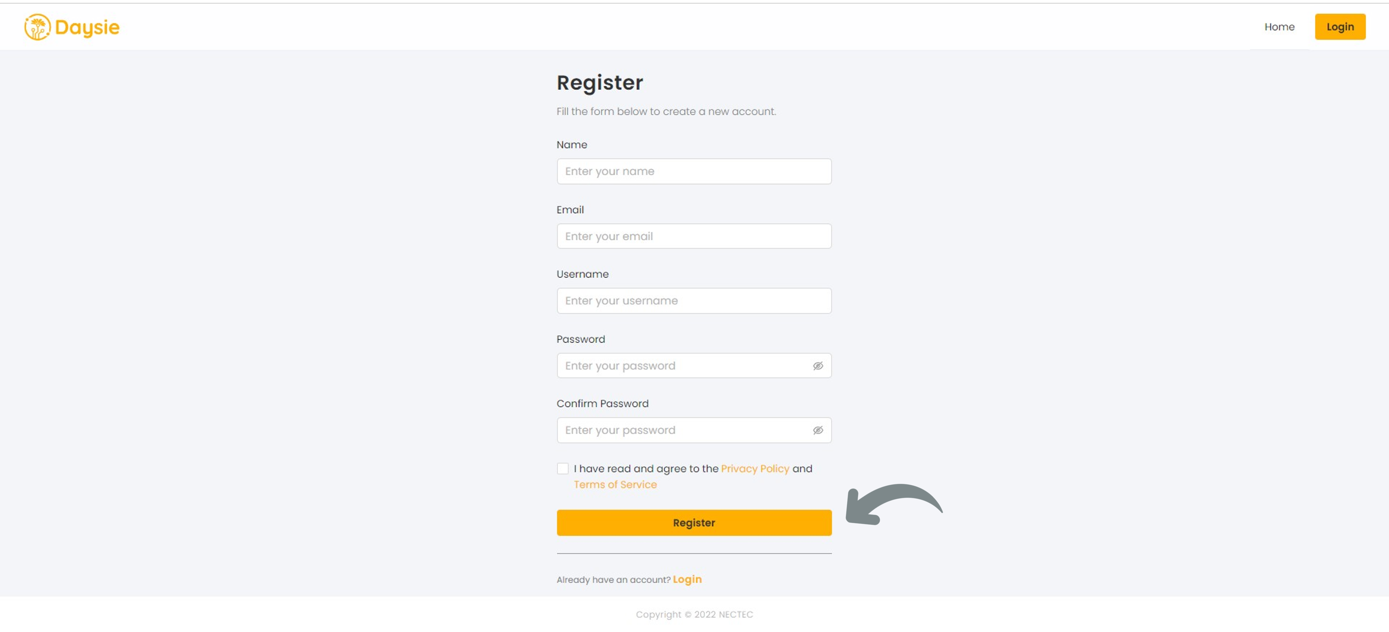Click the 'I have read and agree' label text
The image size is (1389, 632).
646,468
